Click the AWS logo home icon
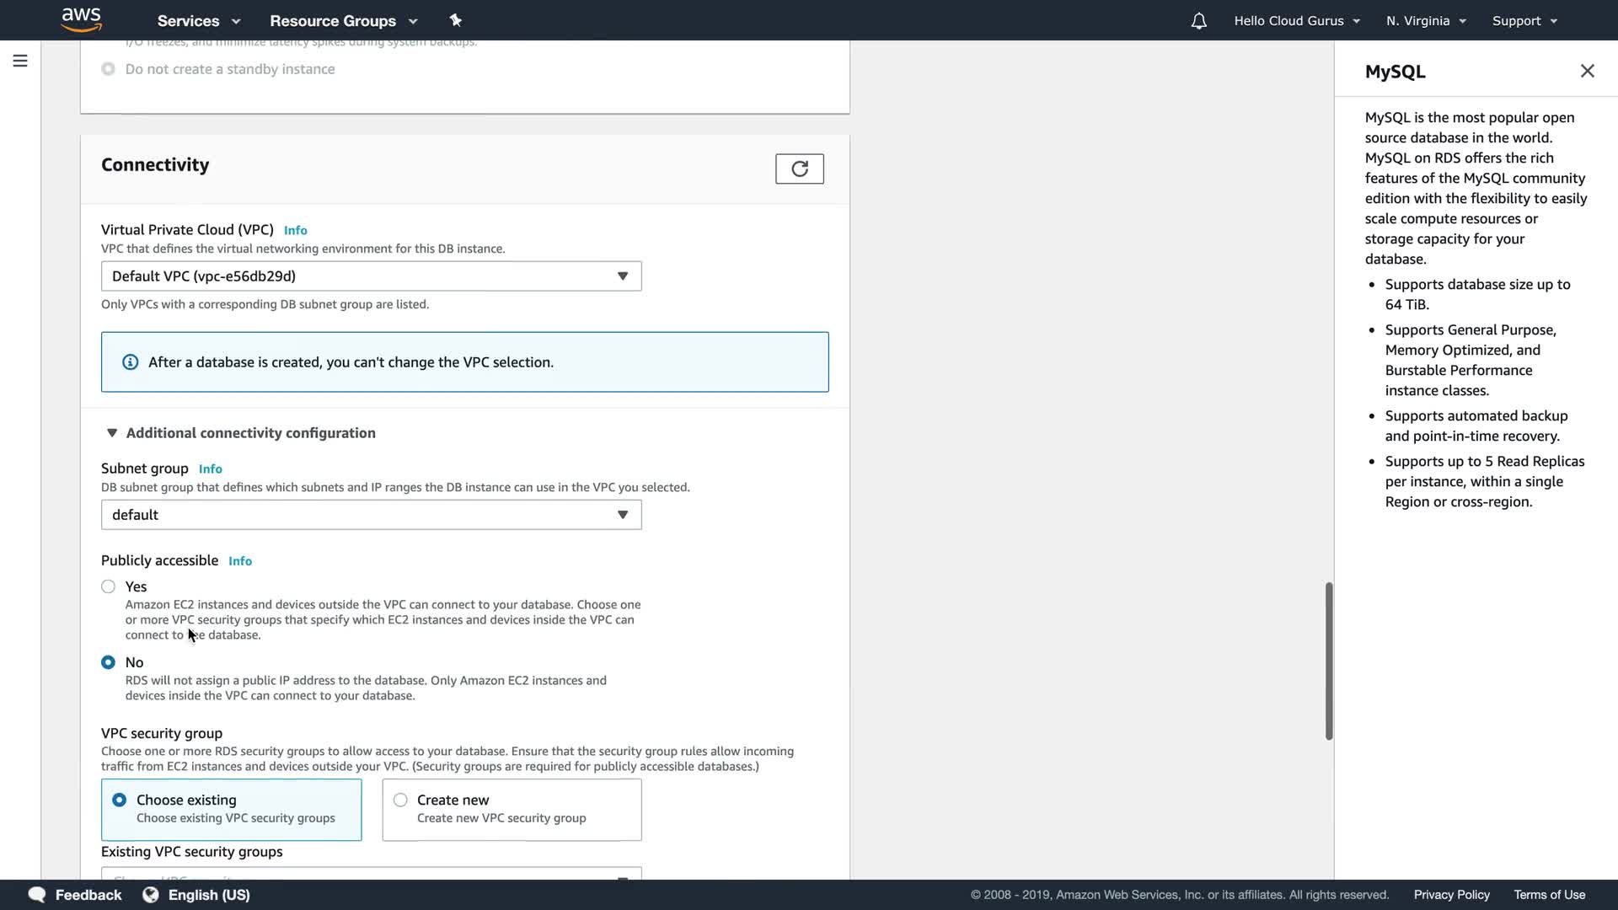This screenshot has width=1618, height=910. [x=81, y=19]
